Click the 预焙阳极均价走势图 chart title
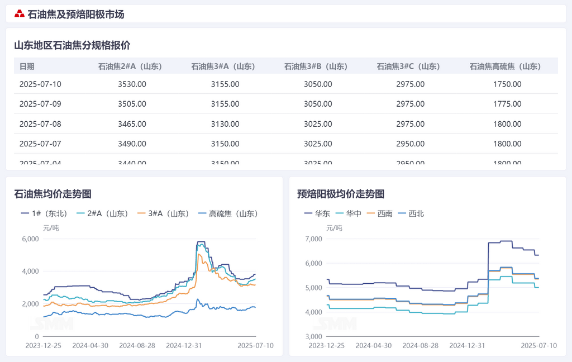The width and height of the screenshot is (572, 362). coord(341,194)
